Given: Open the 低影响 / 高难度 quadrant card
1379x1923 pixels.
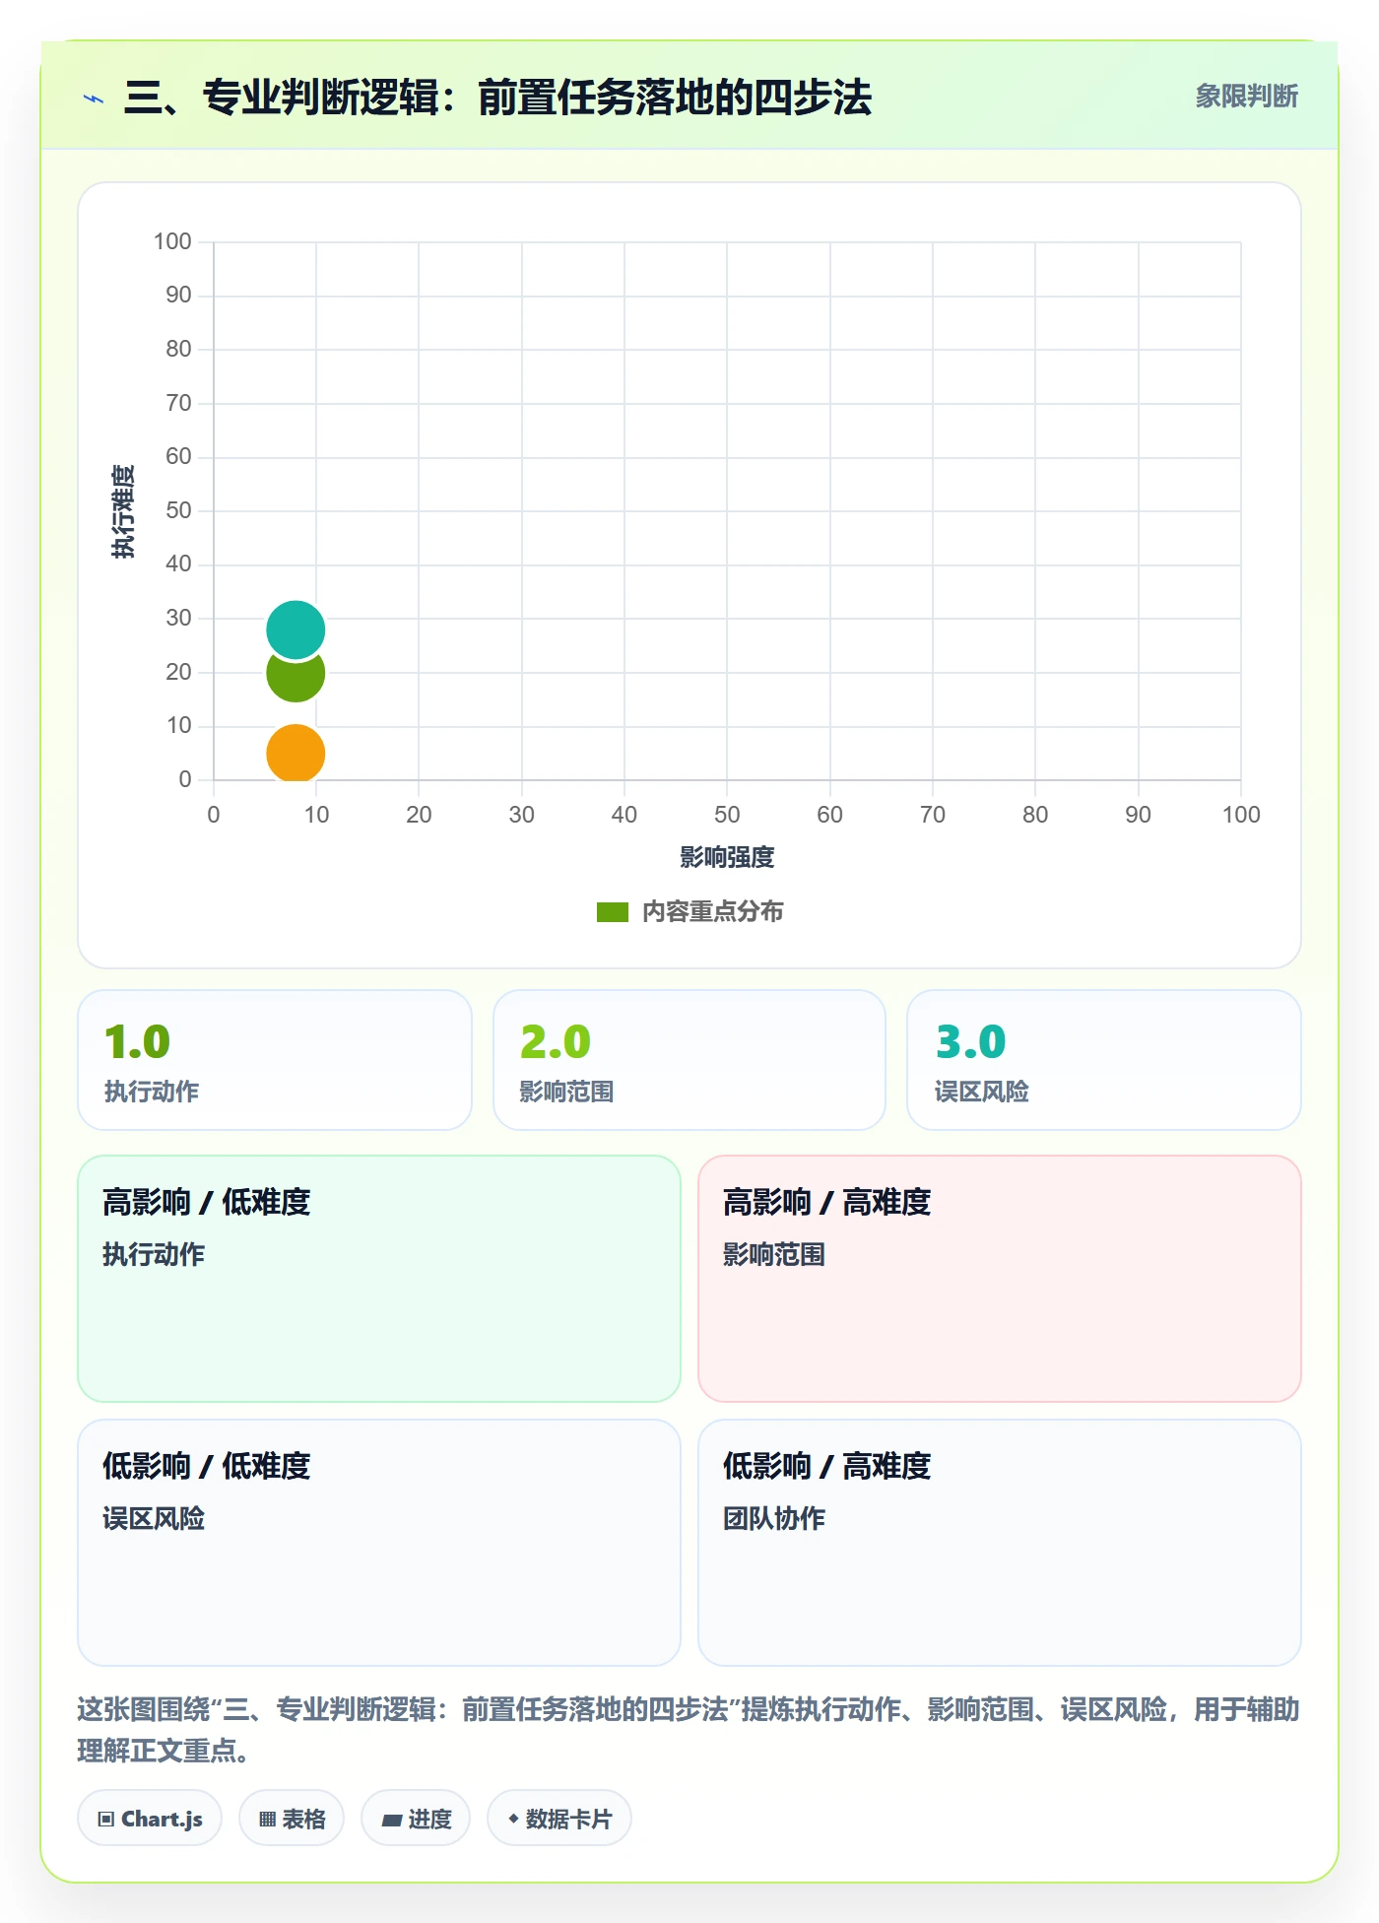Looking at the screenshot, I should [1000, 1543].
